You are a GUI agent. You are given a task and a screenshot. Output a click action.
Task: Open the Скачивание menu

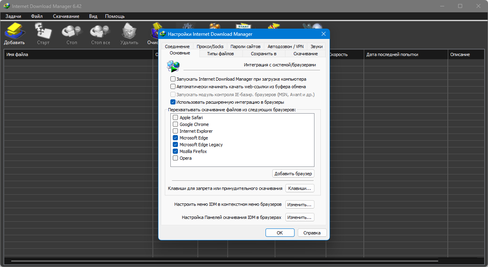pyautogui.click(x=66, y=16)
